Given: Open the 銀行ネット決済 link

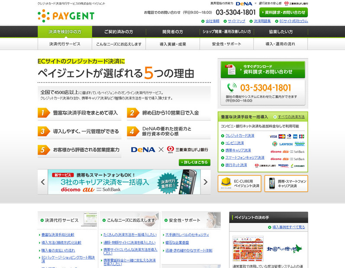Looking at the screenshot, I should pyautogui.click(x=236, y=165).
